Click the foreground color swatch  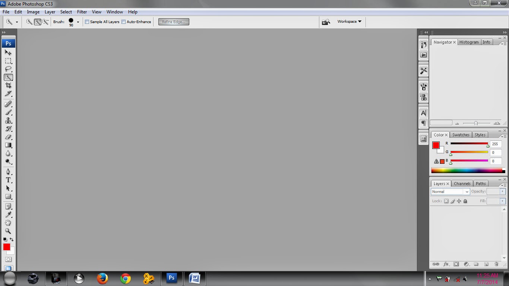click(6, 247)
